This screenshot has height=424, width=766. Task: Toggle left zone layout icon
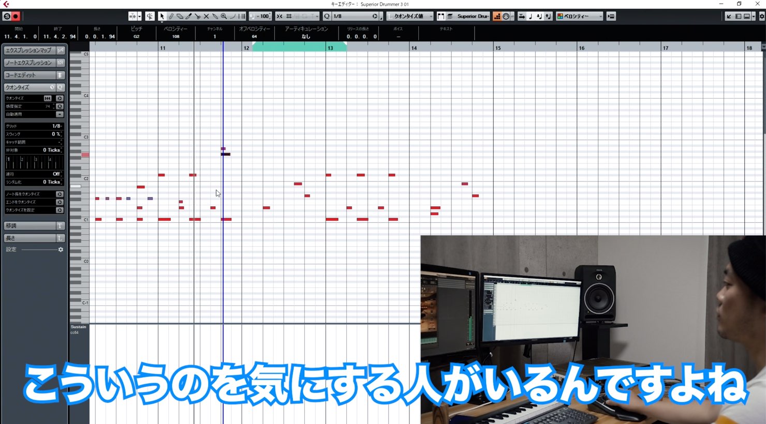pyautogui.click(x=738, y=17)
